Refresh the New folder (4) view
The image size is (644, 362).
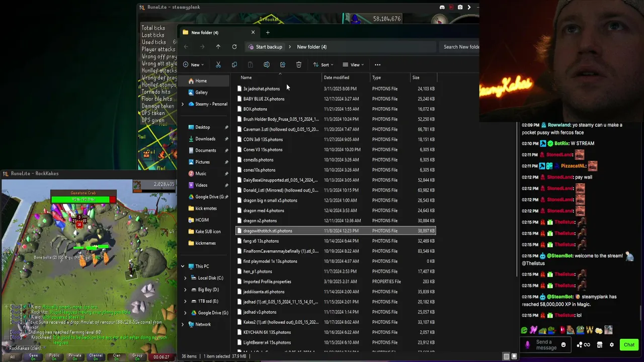click(x=234, y=47)
